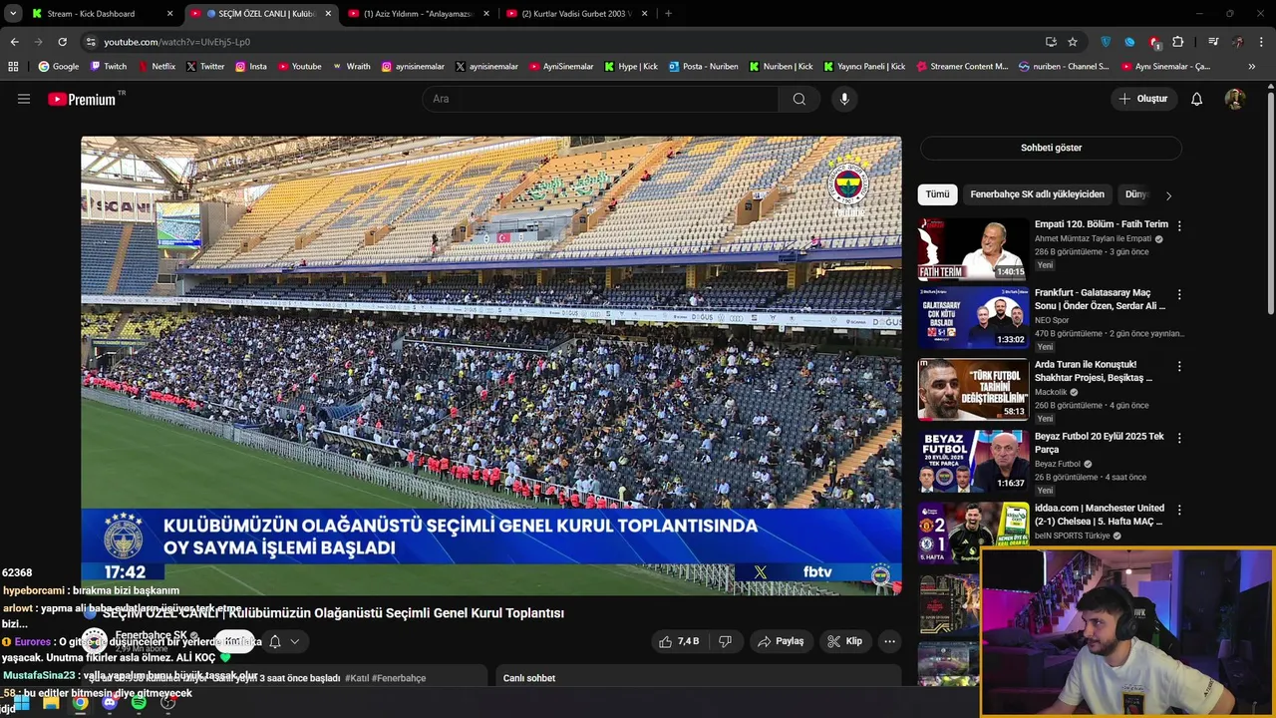Screen dimensions: 1276x718
Task: Open iddaa.com Manchester United Chelsea video title
Action: (x=1100, y=515)
